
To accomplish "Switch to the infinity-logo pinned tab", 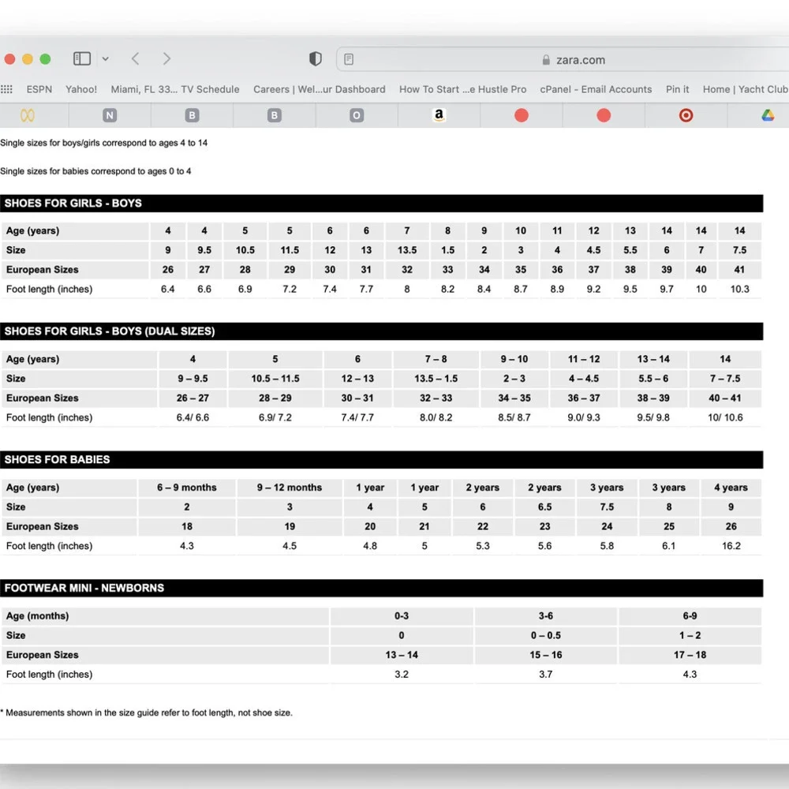I will [28, 116].
